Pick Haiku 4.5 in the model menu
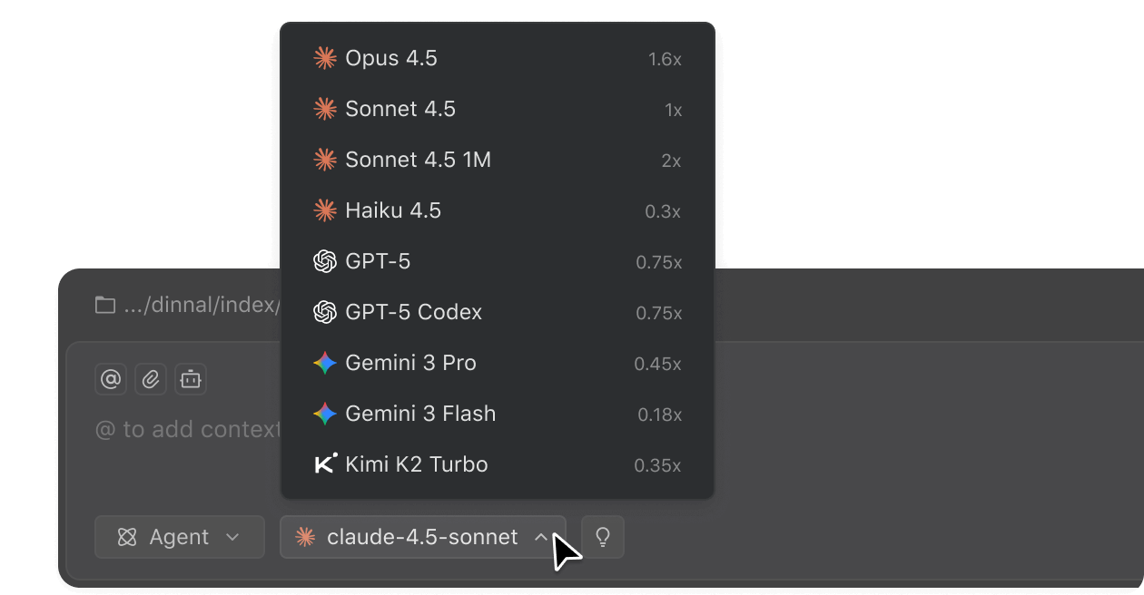The width and height of the screenshot is (1144, 595). tap(393, 210)
